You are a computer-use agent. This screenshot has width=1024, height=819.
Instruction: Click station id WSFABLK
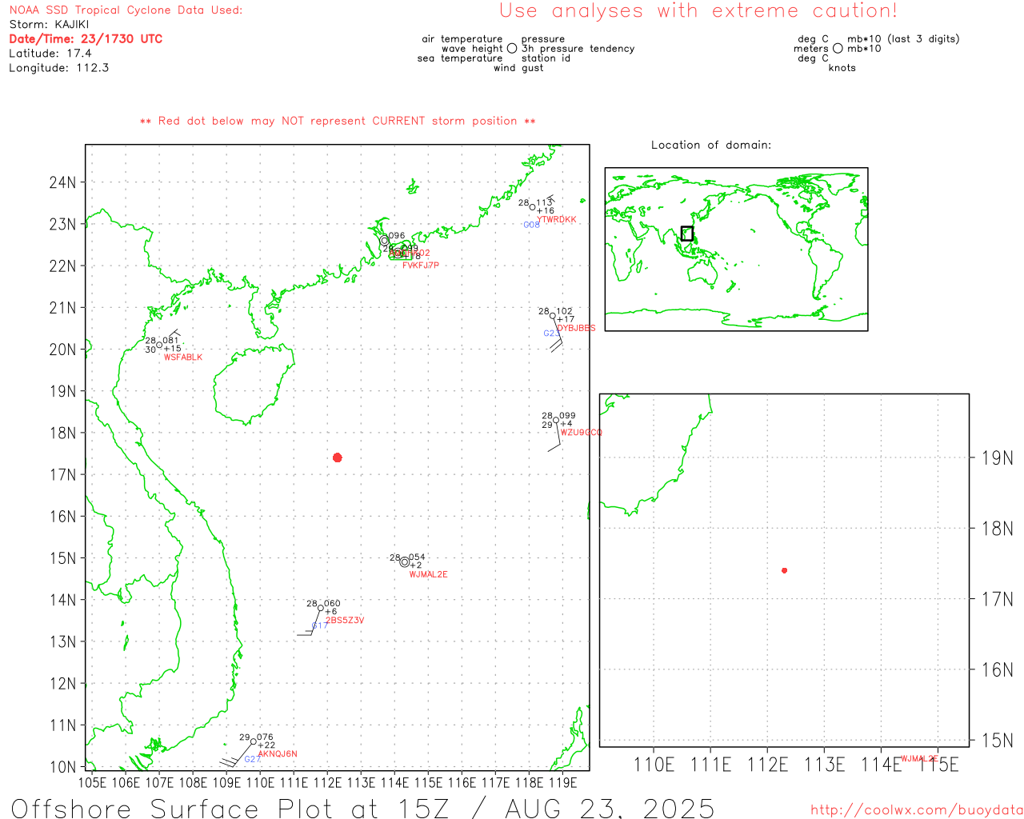(183, 358)
